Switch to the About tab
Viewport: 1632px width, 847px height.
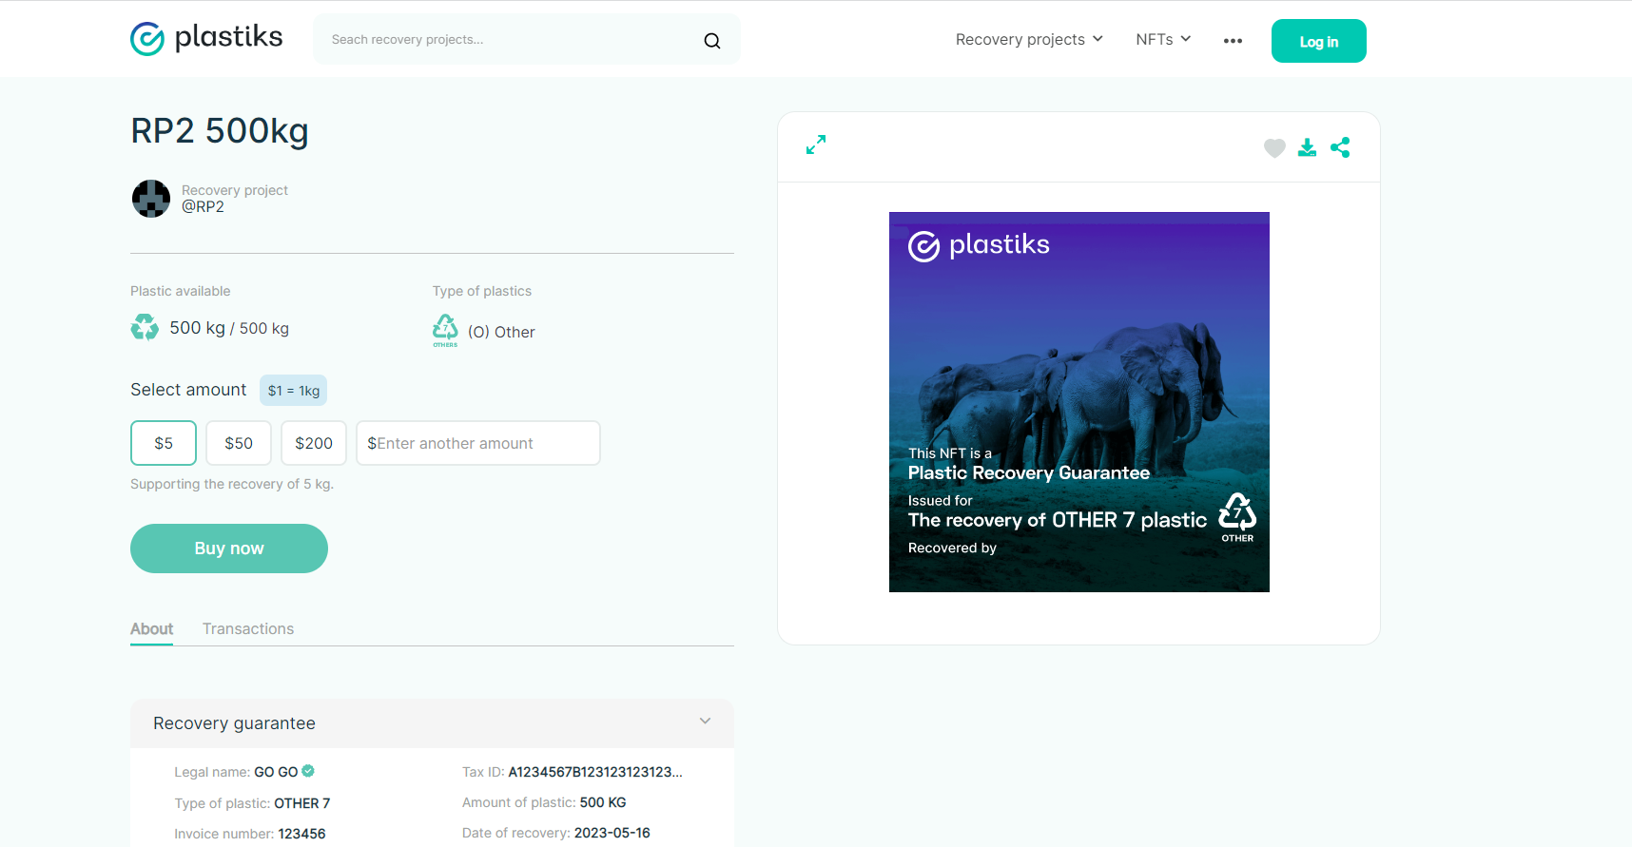click(151, 628)
